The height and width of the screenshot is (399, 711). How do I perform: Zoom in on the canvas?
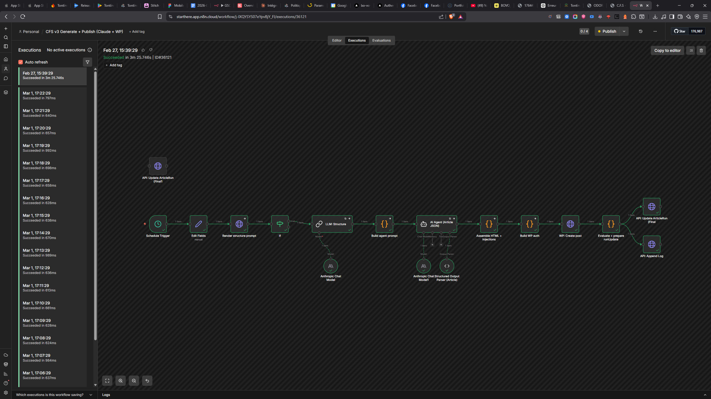point(121,381)
